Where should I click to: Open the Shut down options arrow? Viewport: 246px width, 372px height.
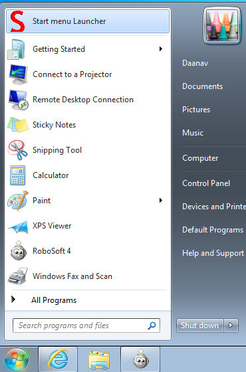coord(231,325)
